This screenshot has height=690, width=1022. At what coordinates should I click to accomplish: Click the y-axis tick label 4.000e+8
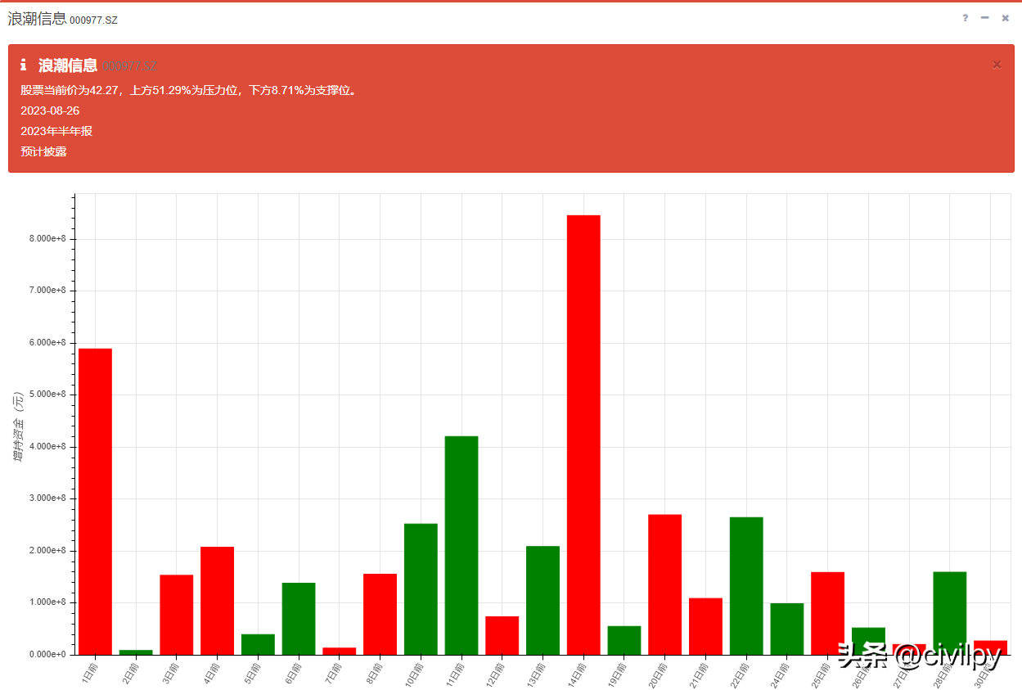coord(48,447)
